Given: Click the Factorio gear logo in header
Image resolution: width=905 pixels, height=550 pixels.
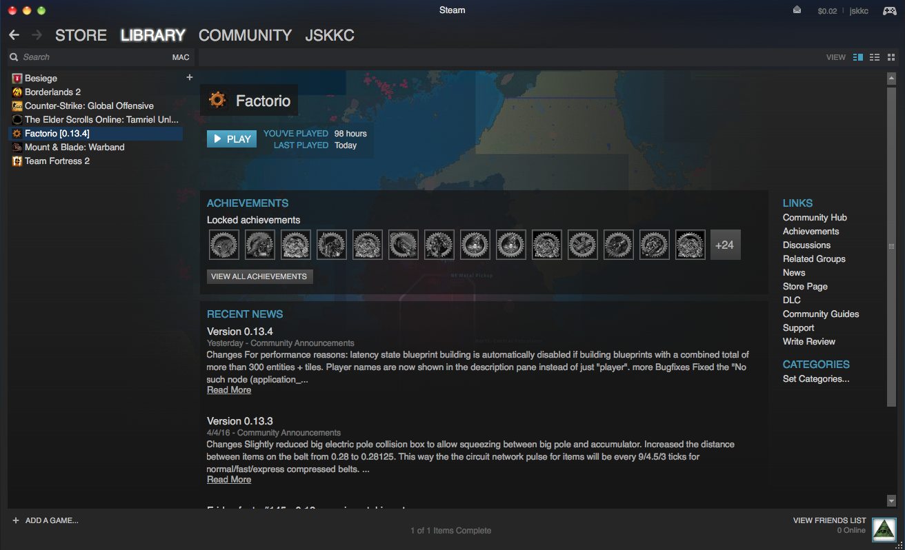Looking at the screenshot, I should tap(217, 101).
